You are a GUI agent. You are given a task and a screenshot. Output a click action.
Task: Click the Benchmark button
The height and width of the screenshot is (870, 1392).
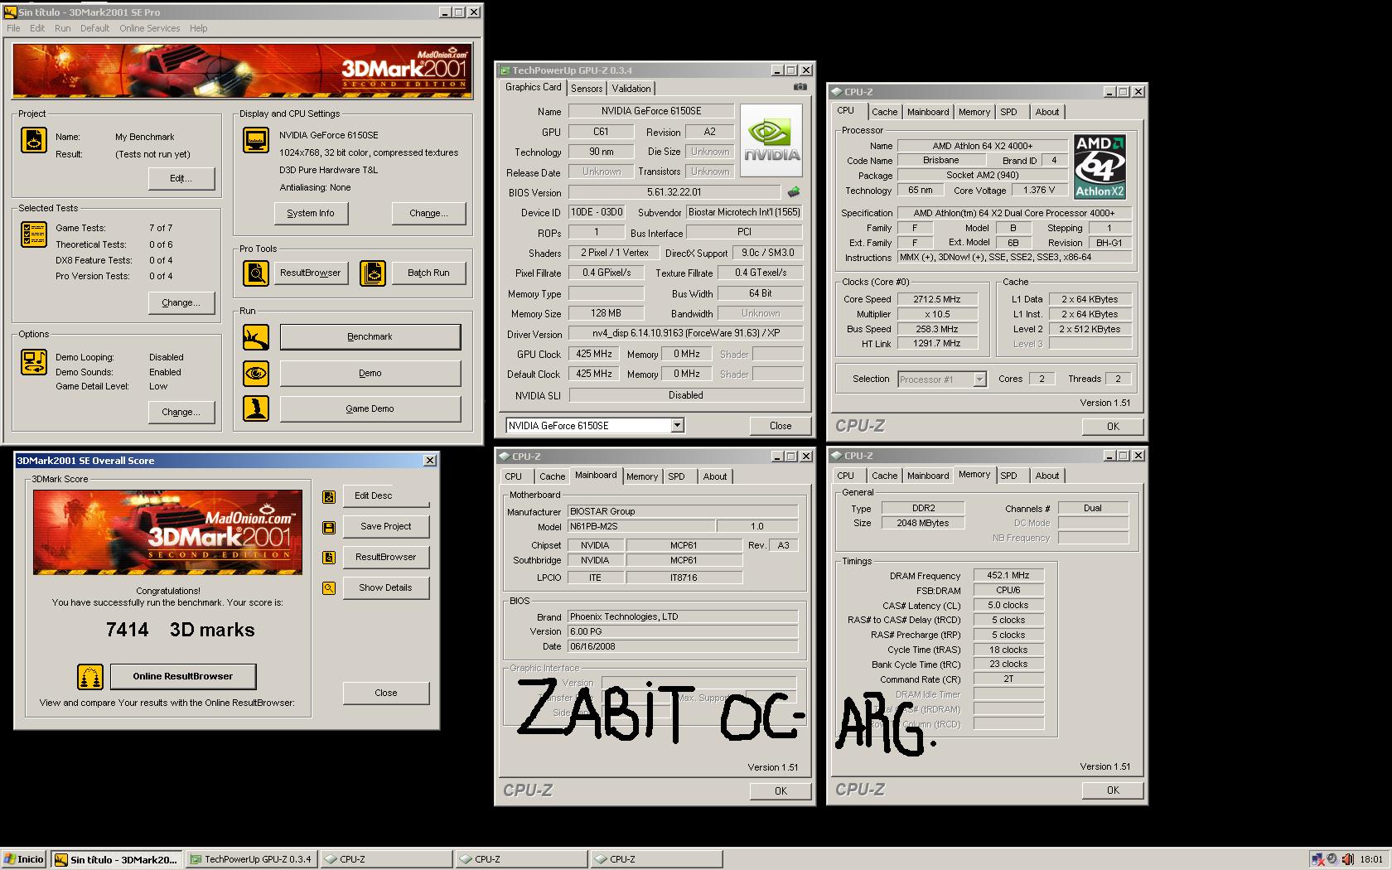pos(370,336)
